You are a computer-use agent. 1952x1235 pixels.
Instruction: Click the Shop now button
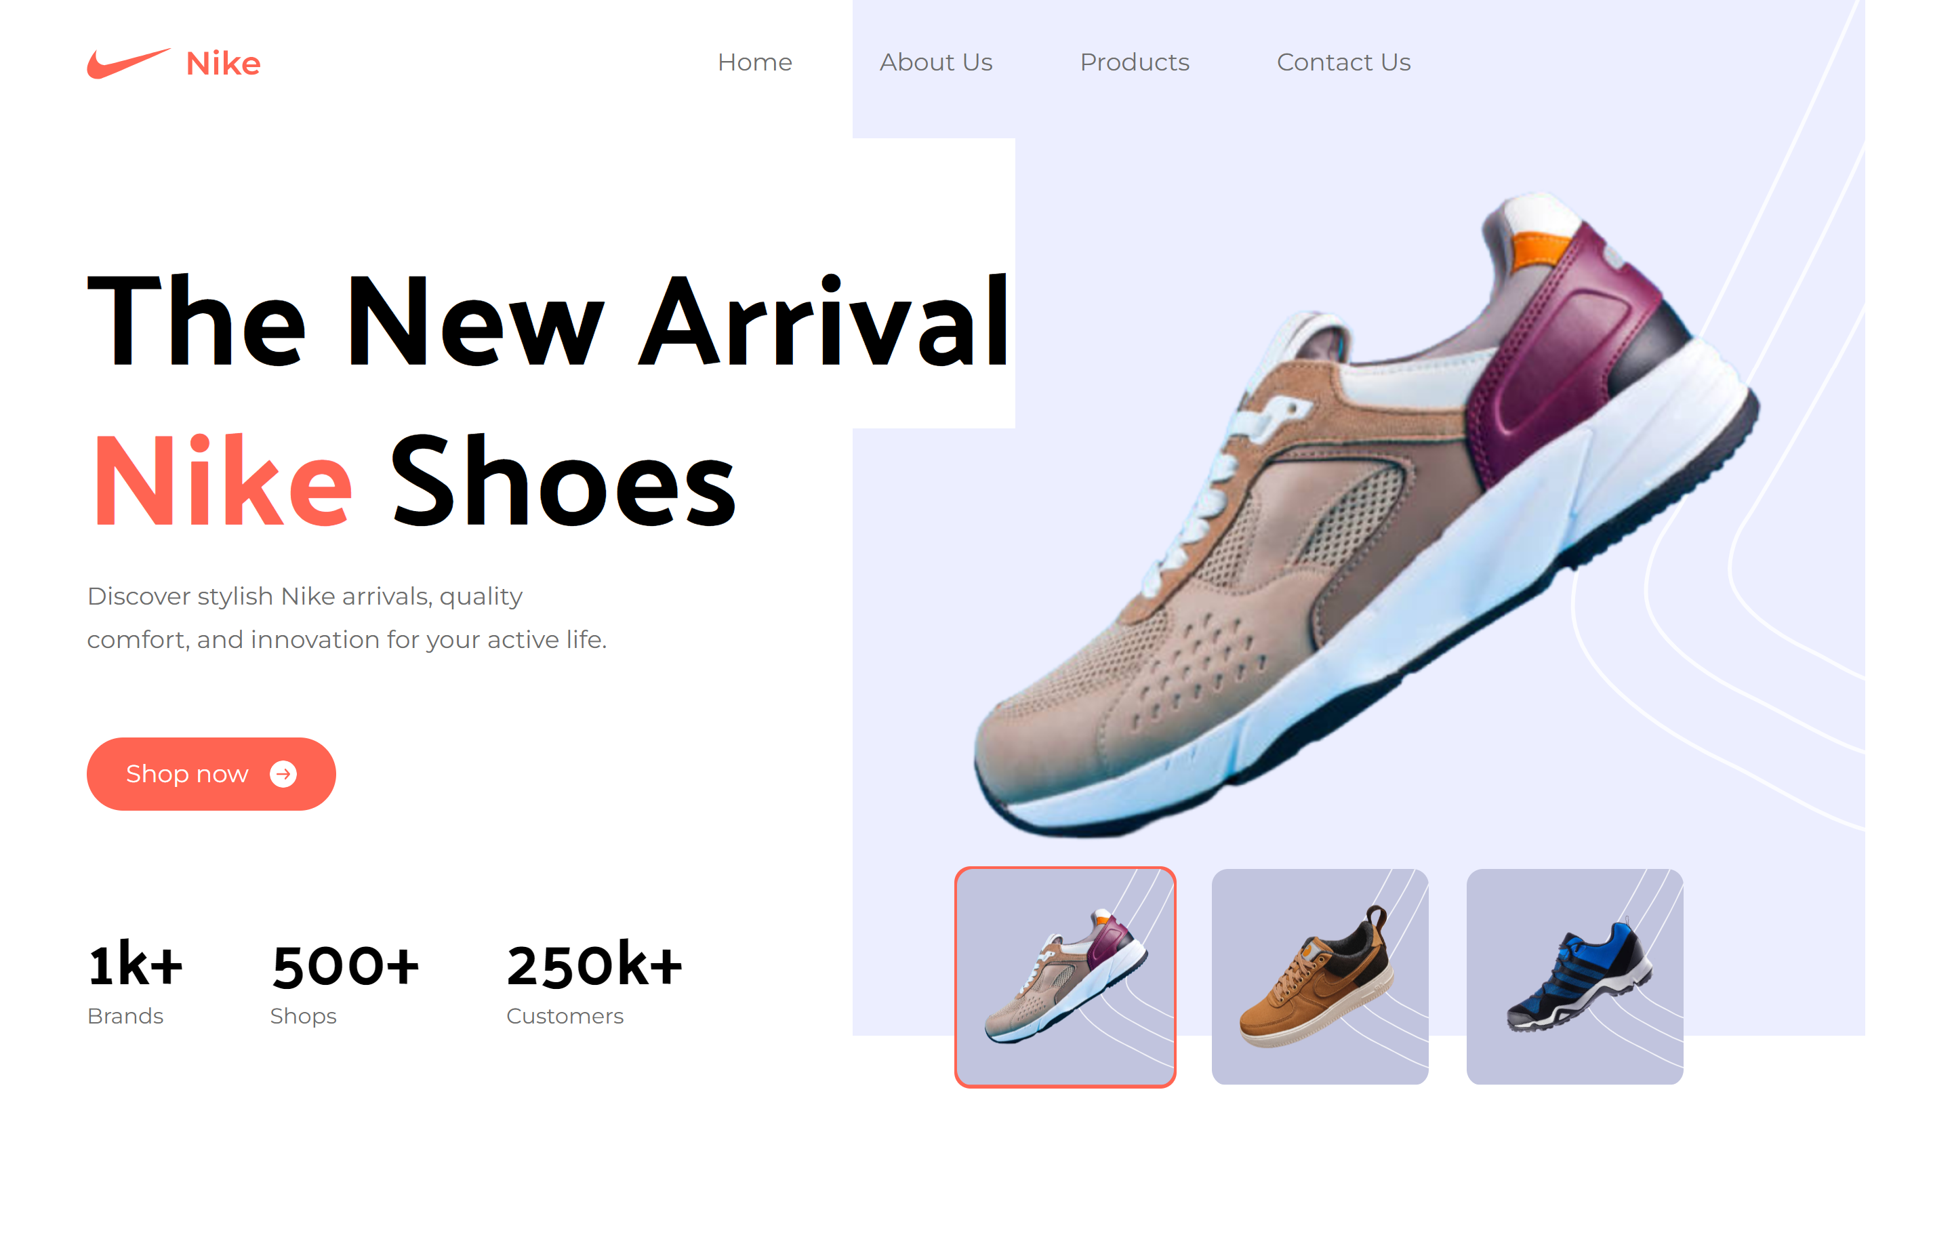click(x=211, y=773)
